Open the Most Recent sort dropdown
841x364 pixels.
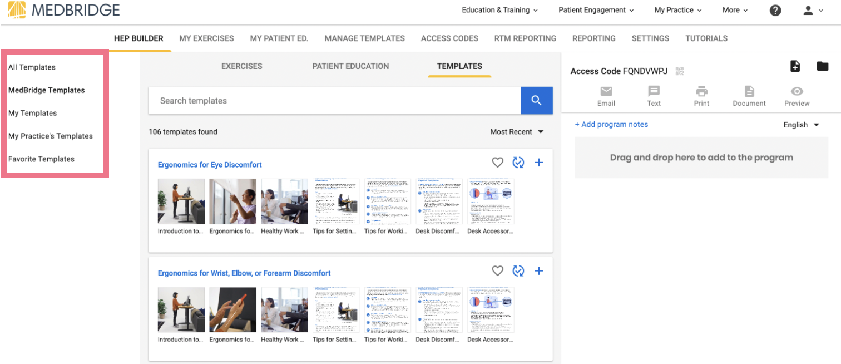click(517, 132)
